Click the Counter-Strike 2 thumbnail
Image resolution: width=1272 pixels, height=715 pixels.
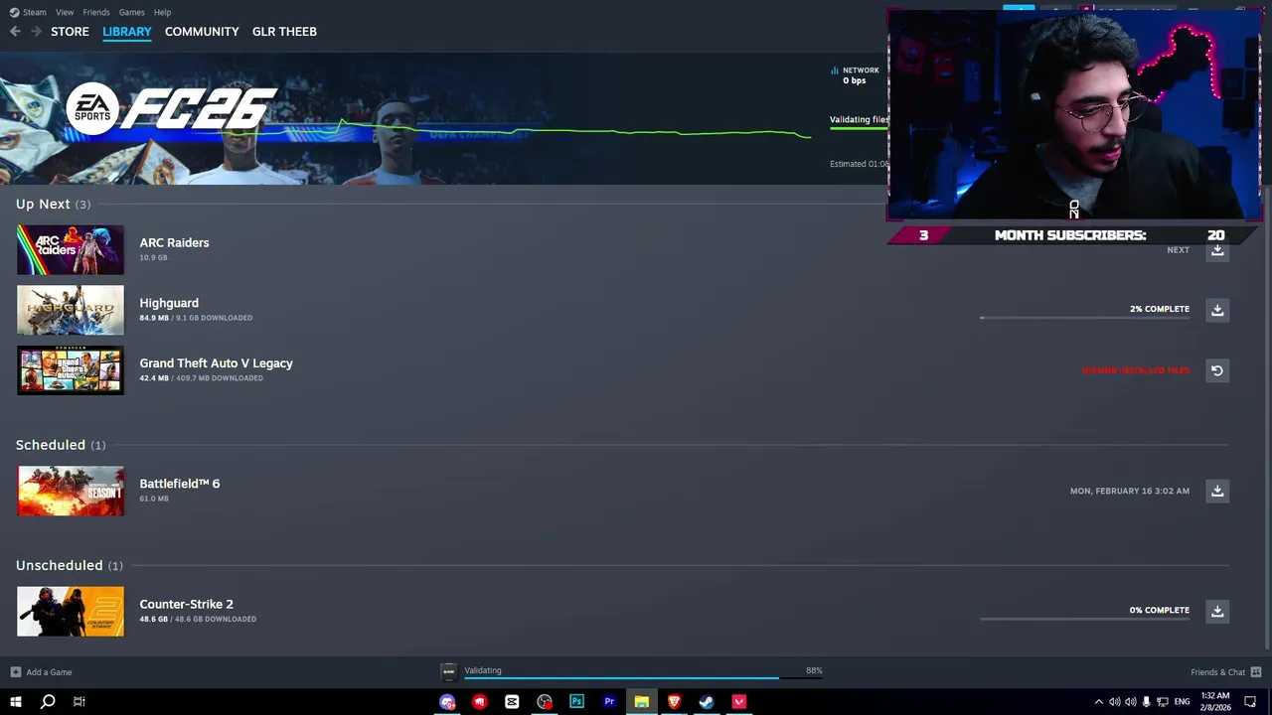pyautogui.click(x=71, y=611)
